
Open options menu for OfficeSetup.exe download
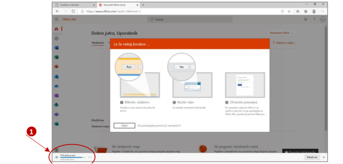pyautogui.click(x=90, y=157)
